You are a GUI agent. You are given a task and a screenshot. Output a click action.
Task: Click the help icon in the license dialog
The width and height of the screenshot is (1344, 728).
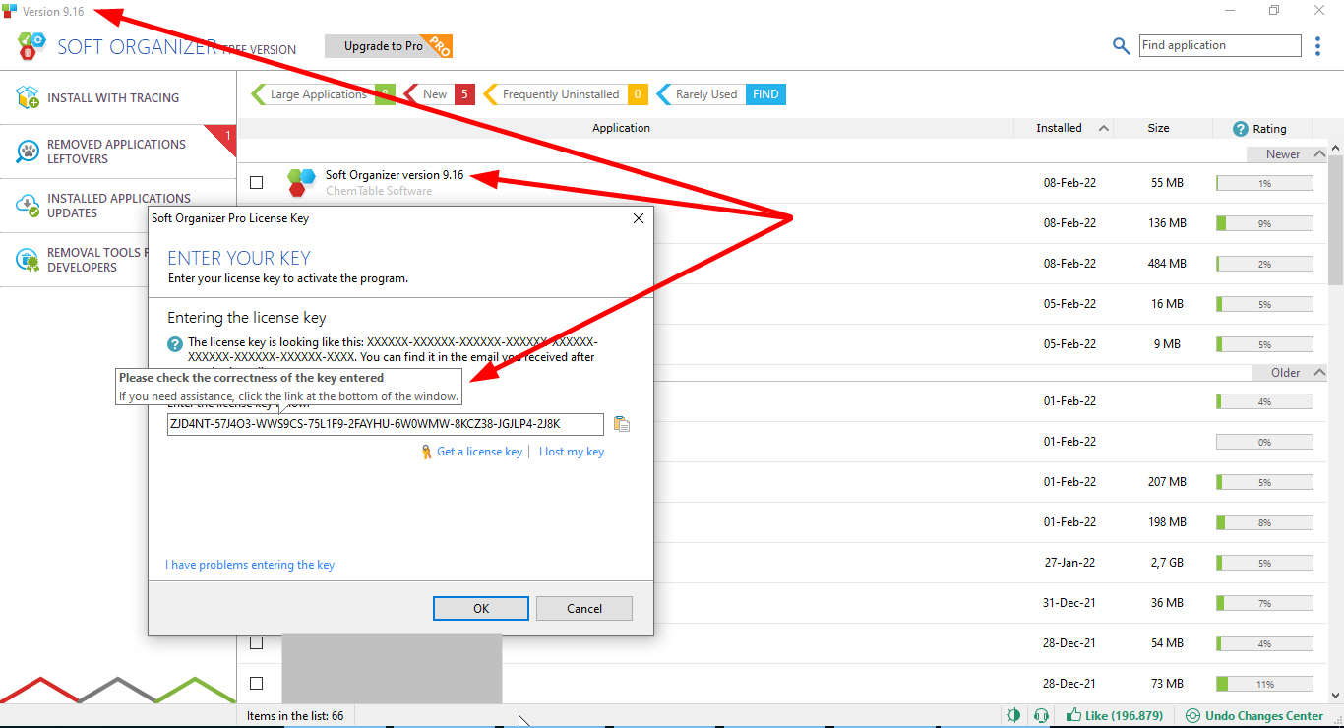click(175, 344)
